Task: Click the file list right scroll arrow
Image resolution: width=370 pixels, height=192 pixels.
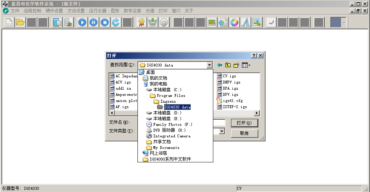Action: point(257,113)
